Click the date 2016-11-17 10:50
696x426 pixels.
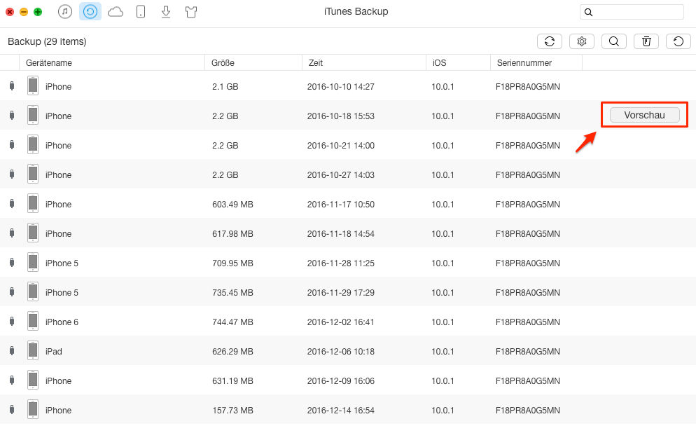click(341, 205)
